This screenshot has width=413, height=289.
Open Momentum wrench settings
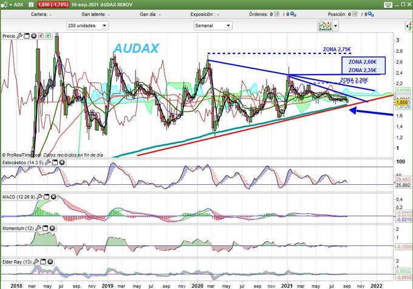click(38, 228)
